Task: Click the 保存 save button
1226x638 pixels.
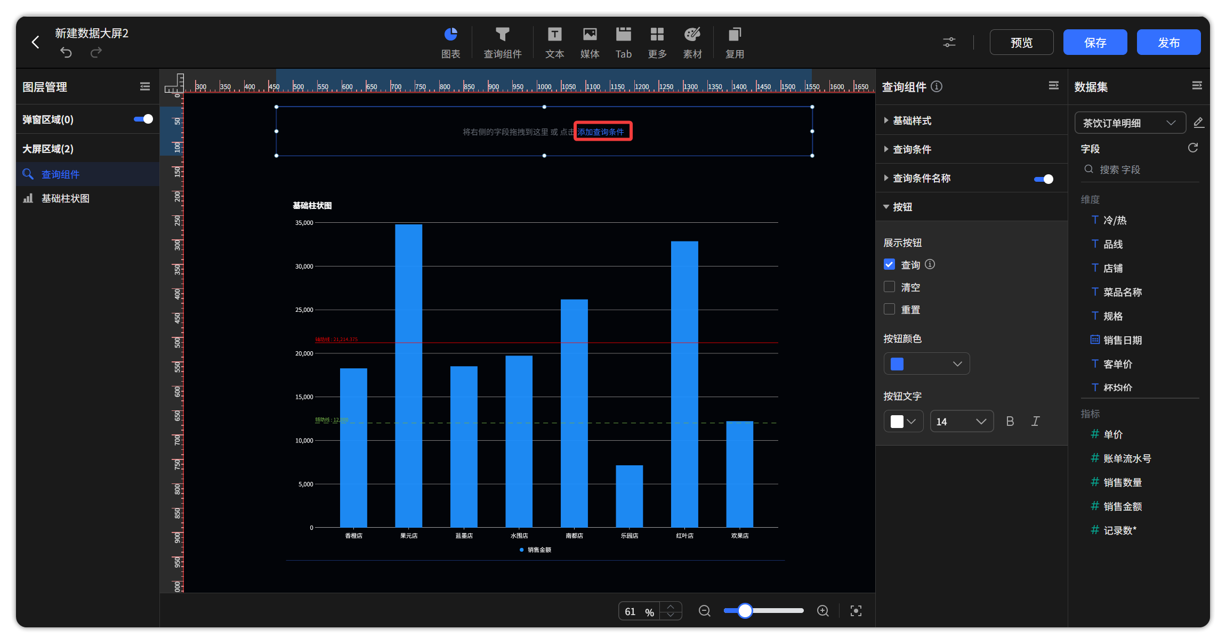Action: pos(1095,42)
